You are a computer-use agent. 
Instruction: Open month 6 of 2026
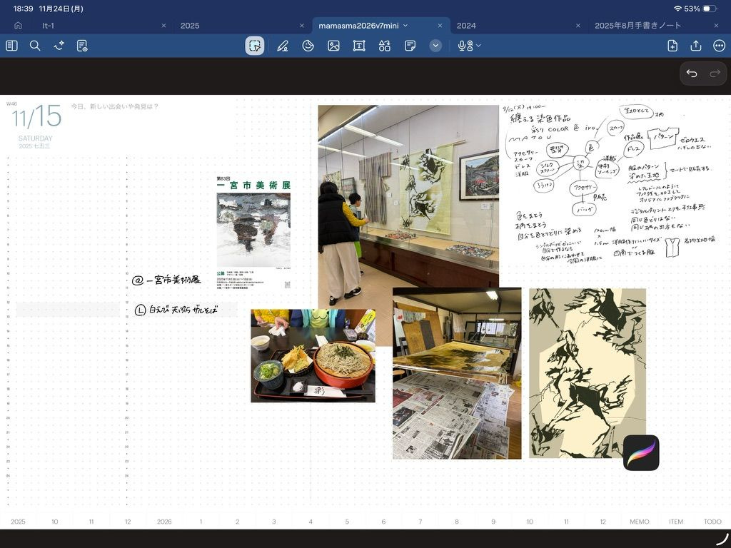click(x=383, y=522)
